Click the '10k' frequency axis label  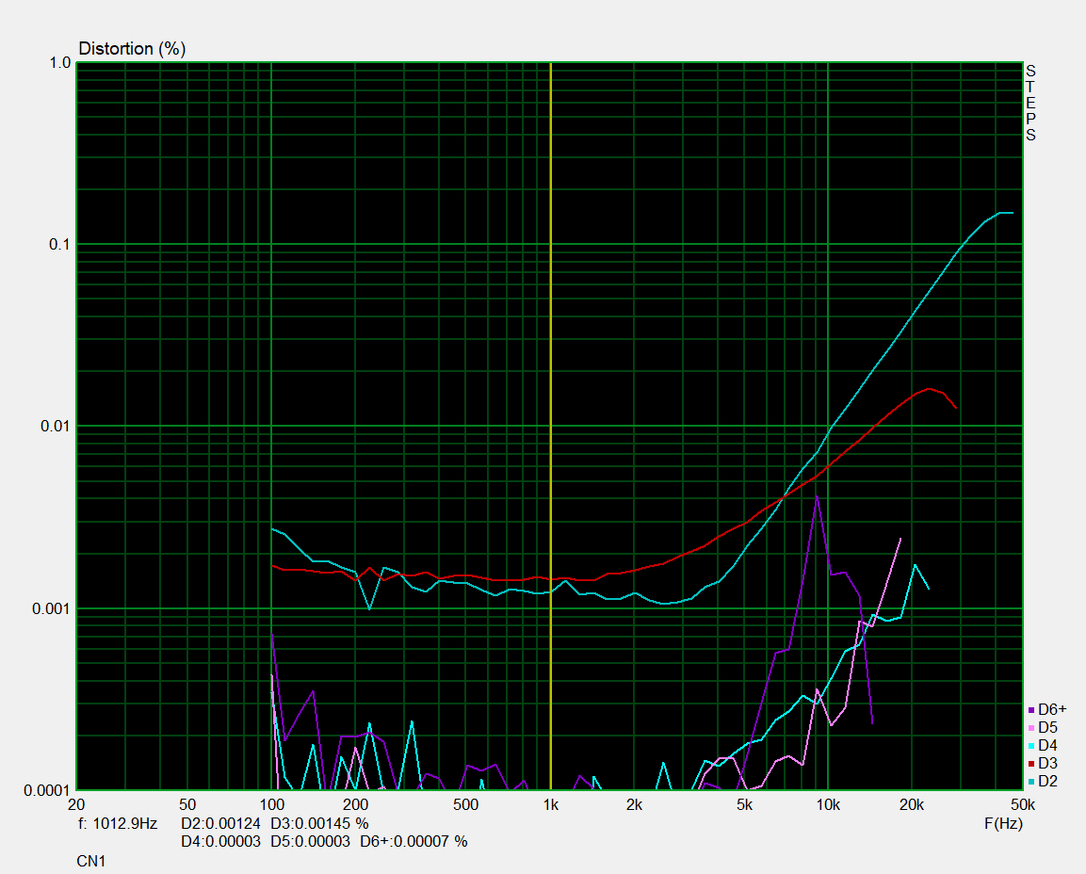[x=828, y=805]
